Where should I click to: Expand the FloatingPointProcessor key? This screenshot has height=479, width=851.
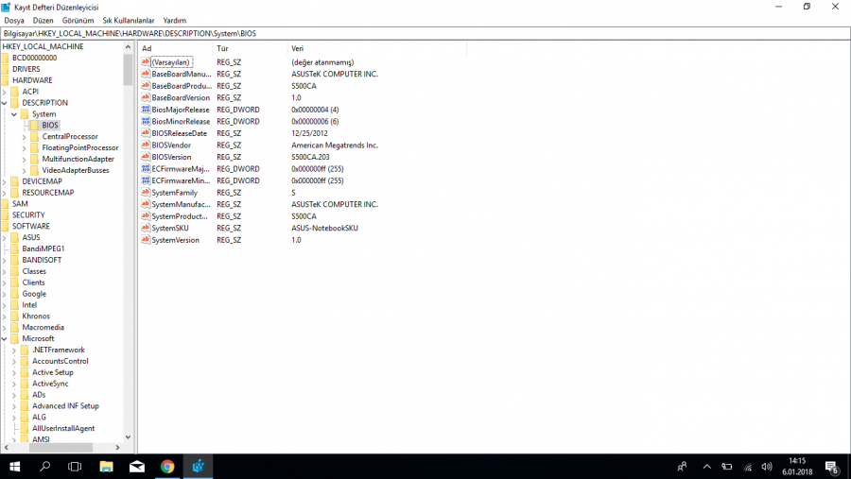[24, 147]
